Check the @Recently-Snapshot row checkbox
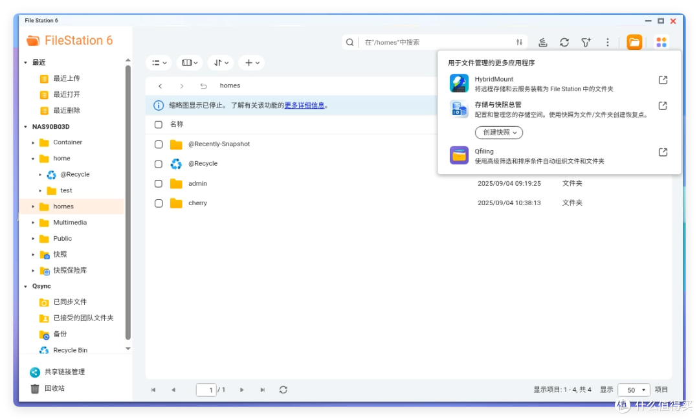The width and height of the screenshot is (699, 420). pos(159,144)
